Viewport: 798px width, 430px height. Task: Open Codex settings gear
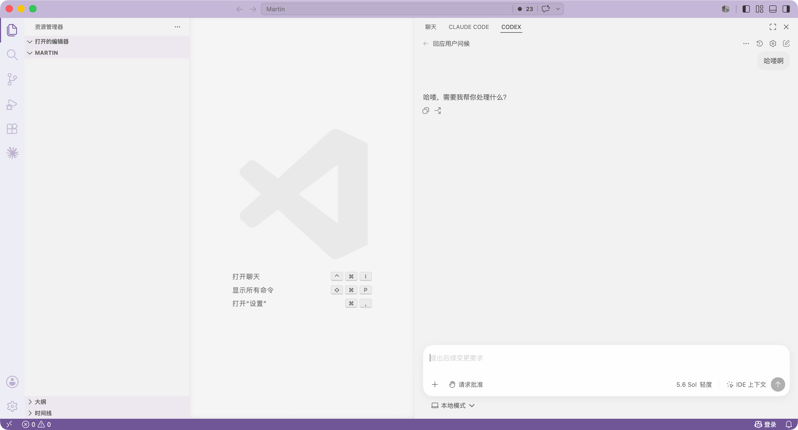[x=773, y=44]
